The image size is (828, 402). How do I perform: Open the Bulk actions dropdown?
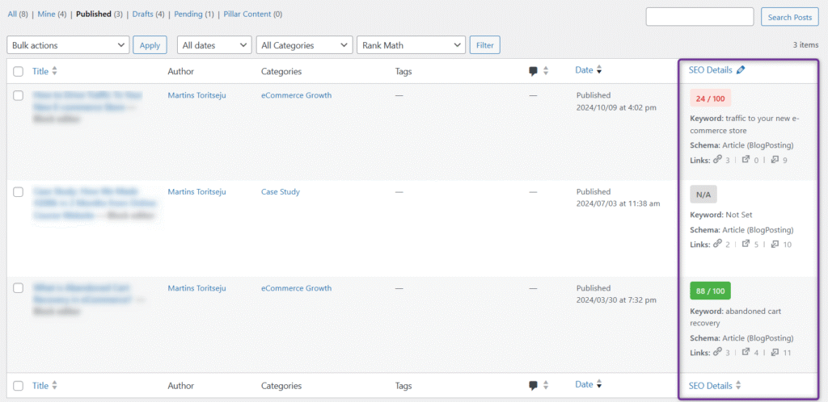click(x=68, y=45)
